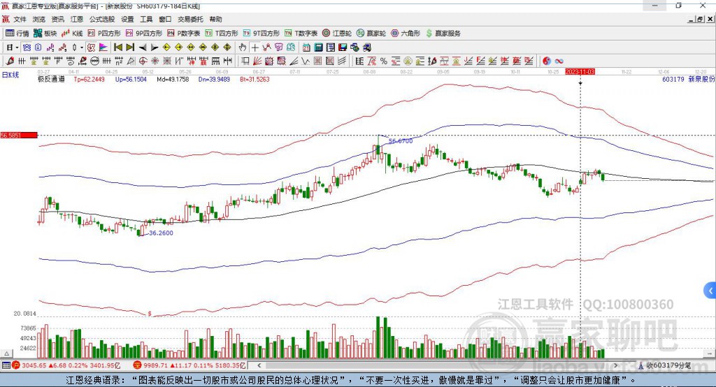Viewport: 716px width, 387px height.
Task: Open the calendar date icon
Action: point(306,48)
